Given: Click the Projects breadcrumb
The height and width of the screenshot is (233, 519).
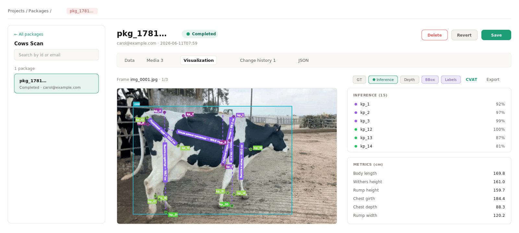Looking at the screenshot, I should [16, 11].
